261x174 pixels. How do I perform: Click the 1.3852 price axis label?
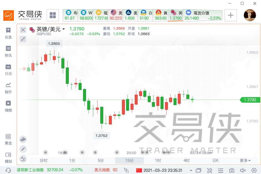point(252,52)
